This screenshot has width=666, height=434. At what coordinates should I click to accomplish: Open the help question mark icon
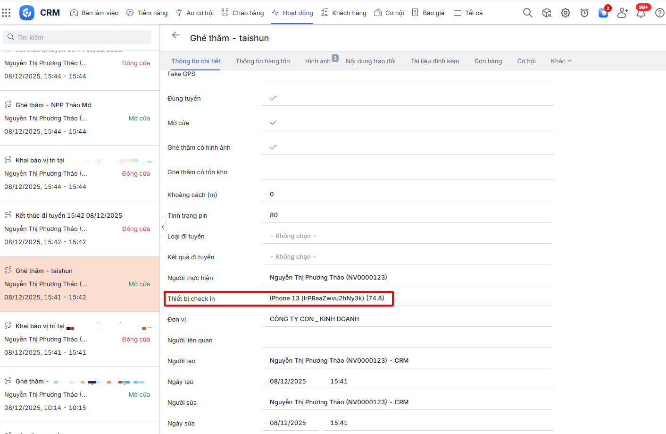[x=659, y=13]
